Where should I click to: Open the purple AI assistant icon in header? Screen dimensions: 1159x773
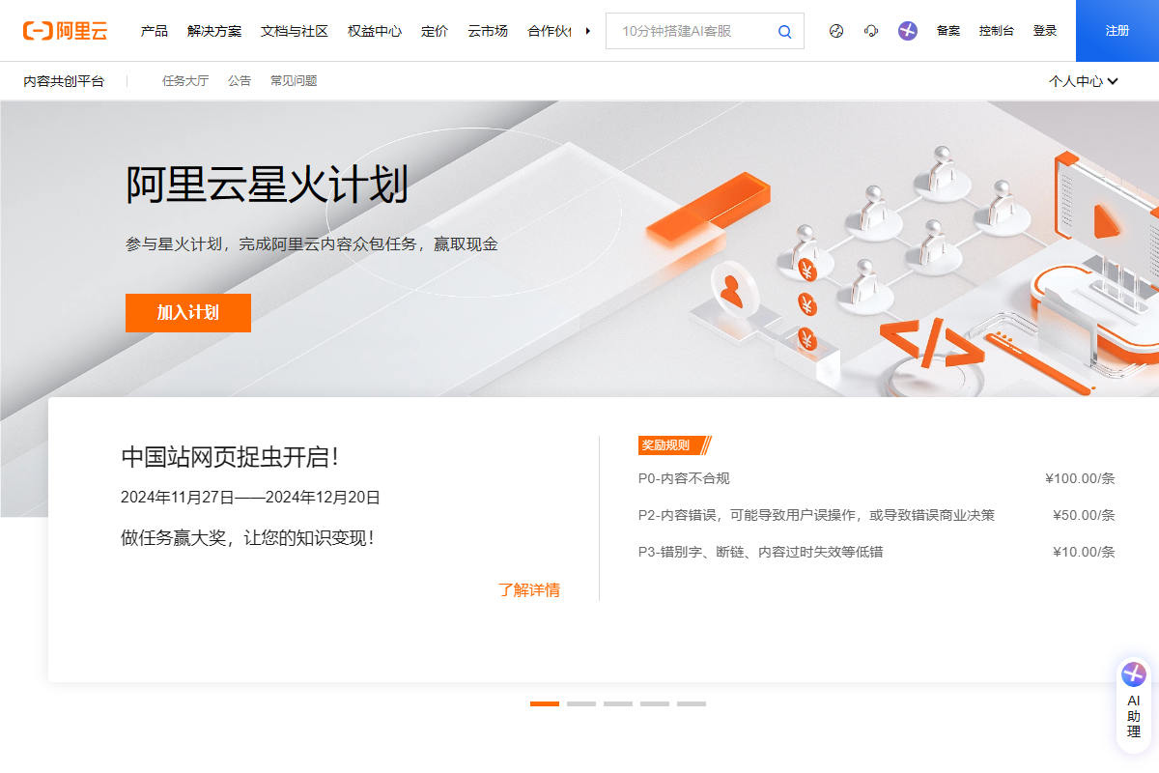point(907,31)
